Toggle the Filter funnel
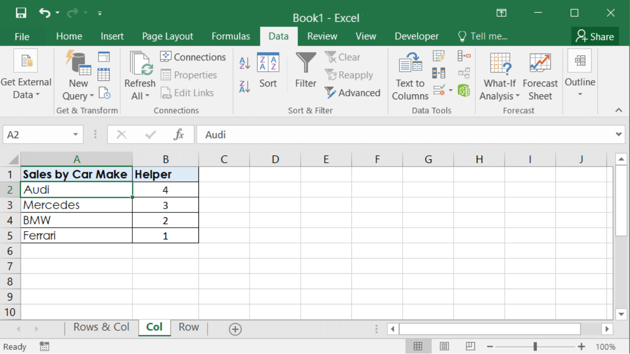Viewport: 630px width, 354px height. [x=306, y=71]
